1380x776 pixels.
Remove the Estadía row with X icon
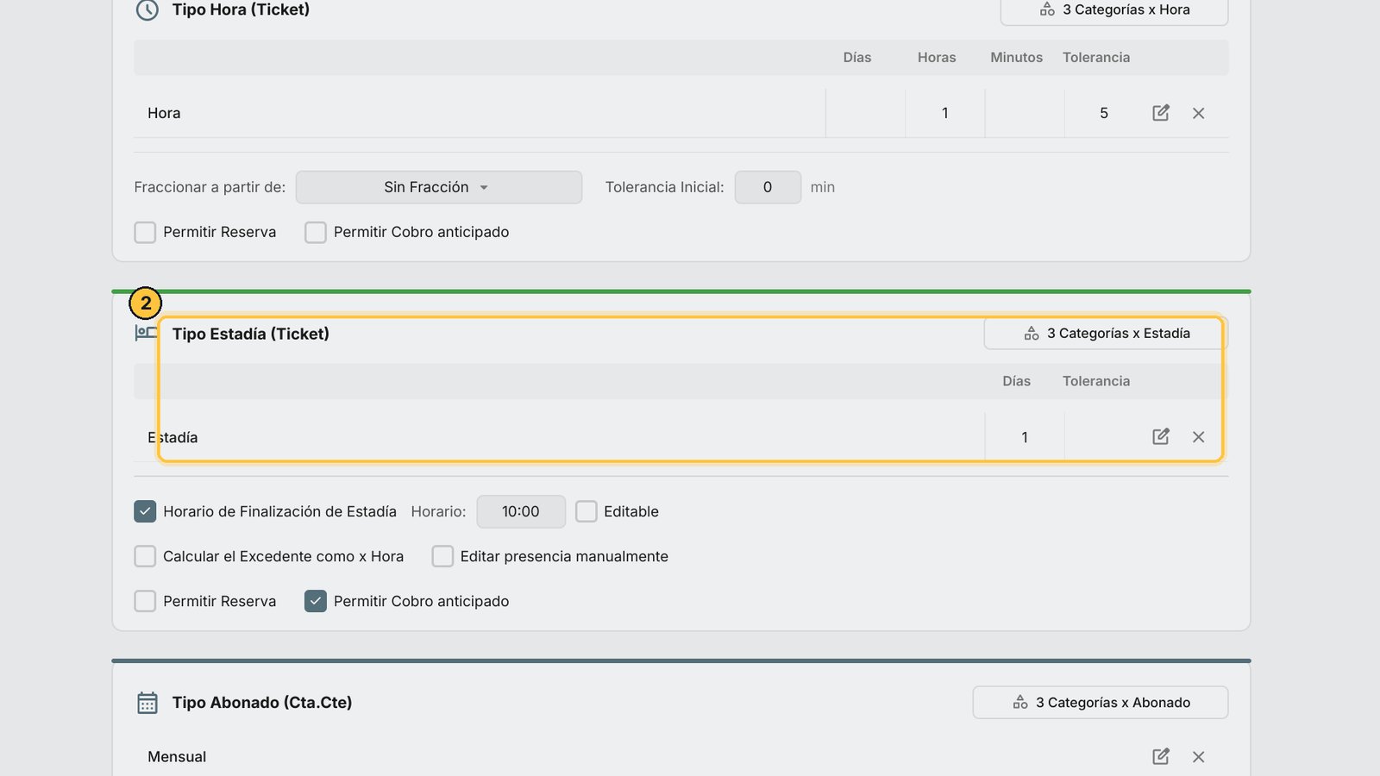pos(1198,437)
